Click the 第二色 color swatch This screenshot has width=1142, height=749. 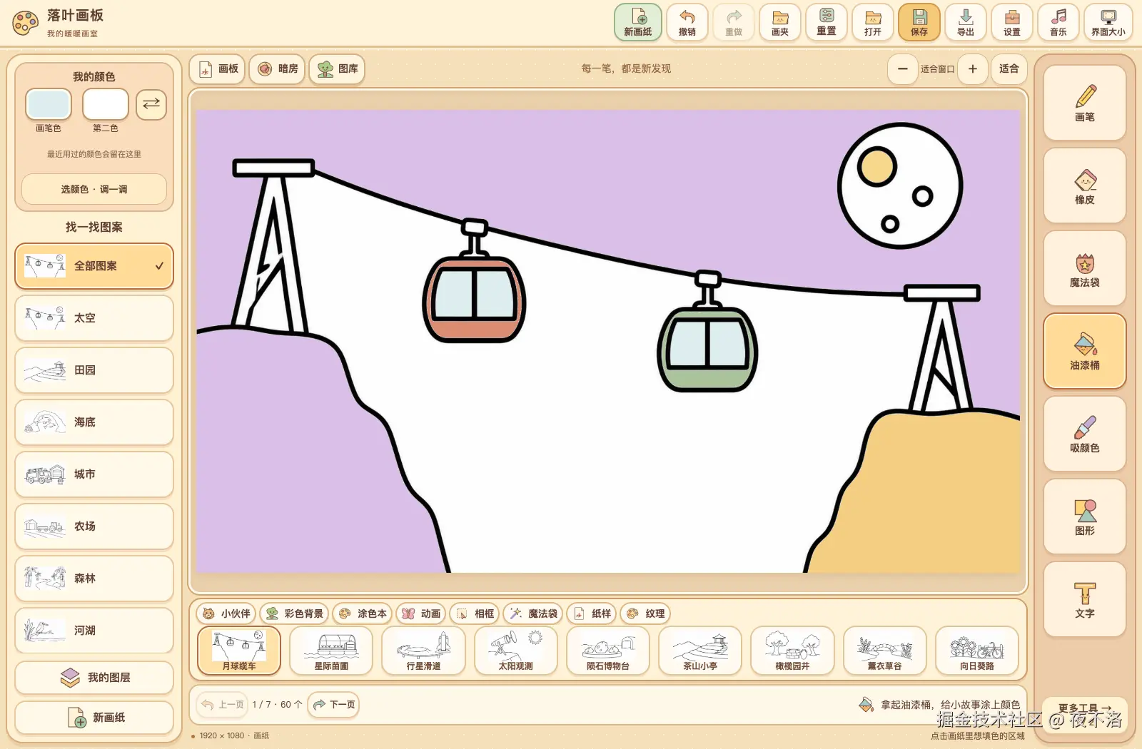point(106,104)
